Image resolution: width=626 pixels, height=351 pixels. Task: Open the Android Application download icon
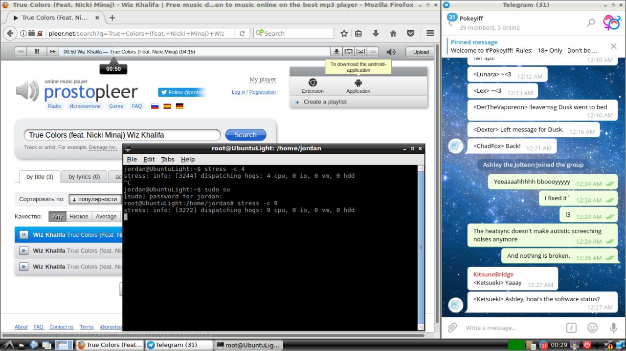[x=358, y=83]
